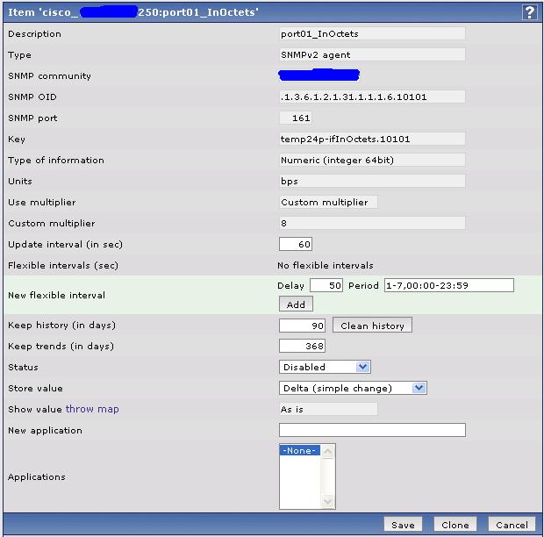Click the Description value port01_InOctets

[x=372, y=34]
